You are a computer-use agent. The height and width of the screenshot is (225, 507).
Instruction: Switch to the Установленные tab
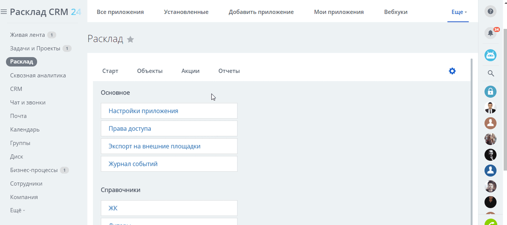tap(186, 12)
